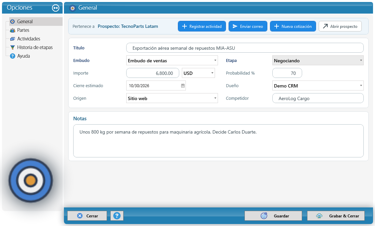
Task: Click into the Título field
Action: 245,48
